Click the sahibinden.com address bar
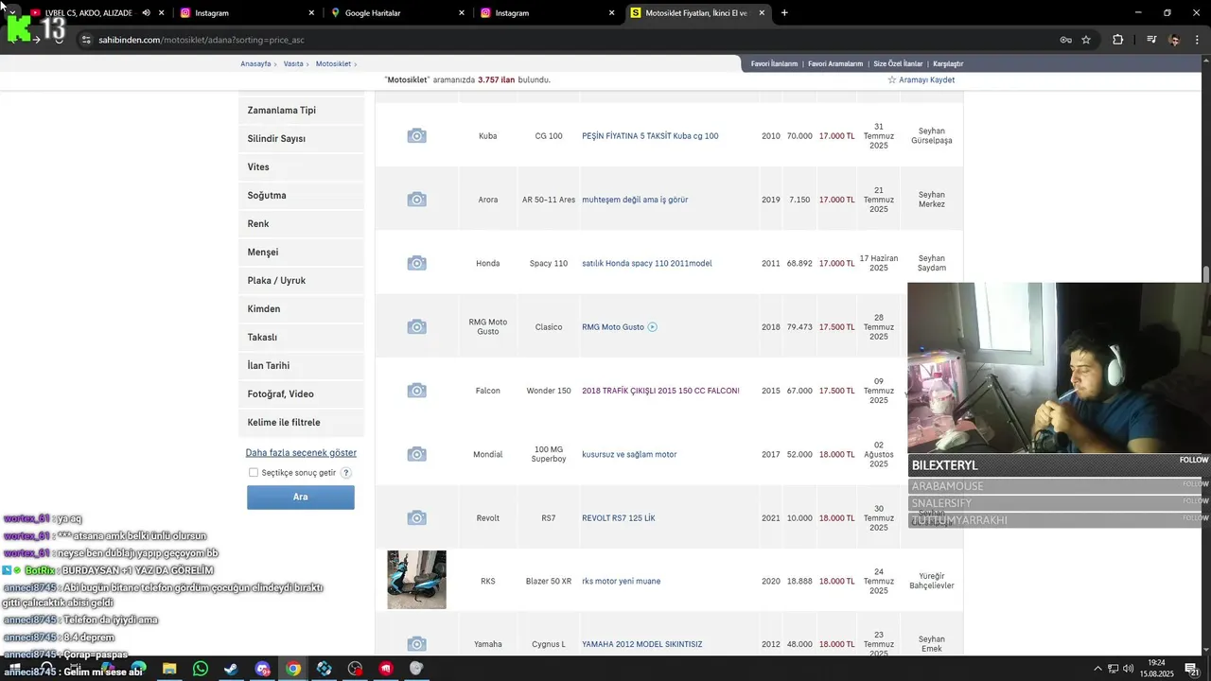The width and height of the screenshot is (1211, 681). point(568,40)
